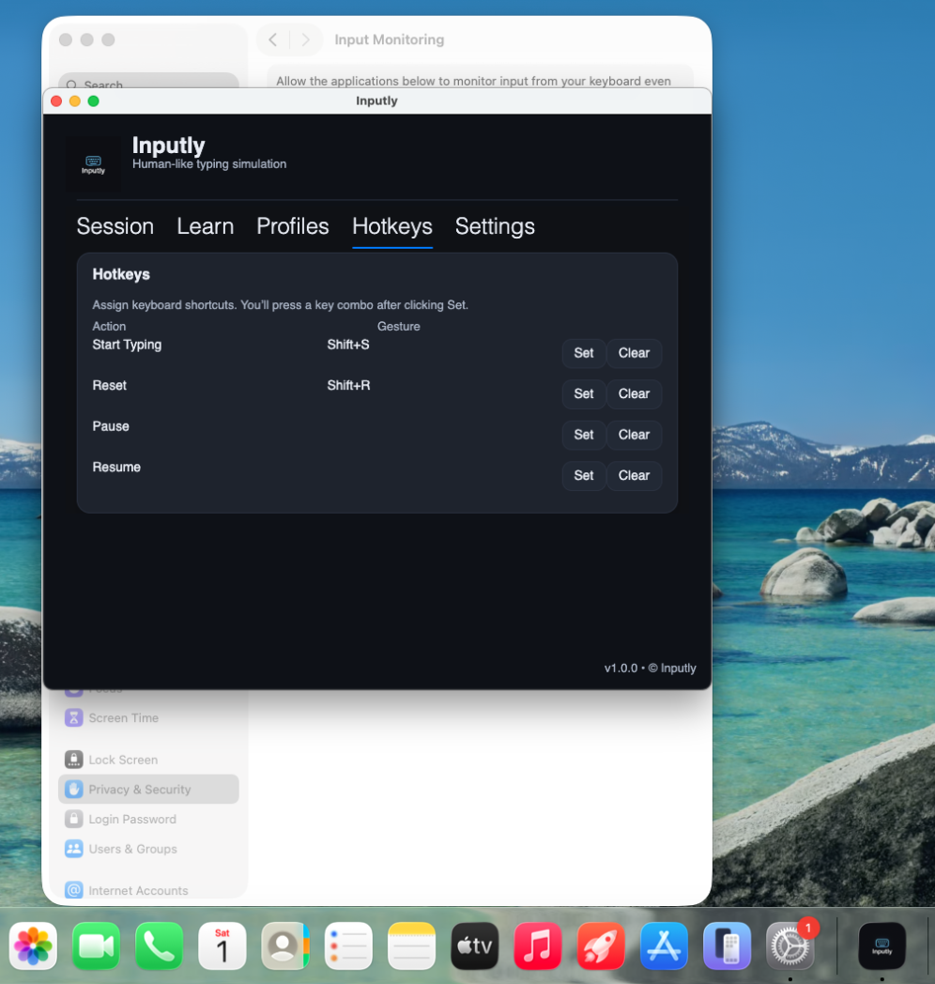Open the Learn tab
The height and width of the screenshot is (984, 935).
click(205, 226)
